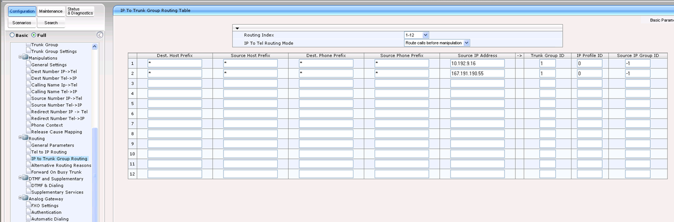Open the Trunk Group tree item
Screen dimensions: 674x222
[44, 45]
